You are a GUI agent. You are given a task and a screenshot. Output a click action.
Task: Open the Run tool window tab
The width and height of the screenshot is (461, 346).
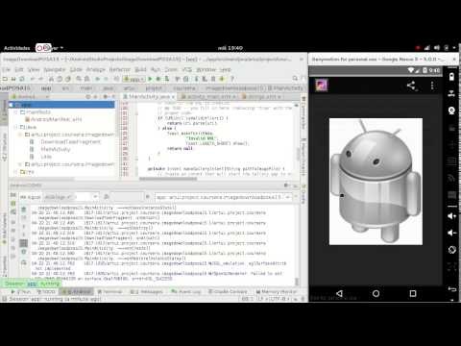[x=21, y=292]
